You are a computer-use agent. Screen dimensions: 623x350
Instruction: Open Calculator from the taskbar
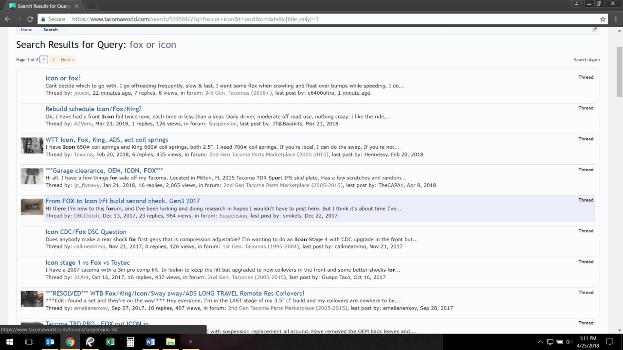[130, 342]
